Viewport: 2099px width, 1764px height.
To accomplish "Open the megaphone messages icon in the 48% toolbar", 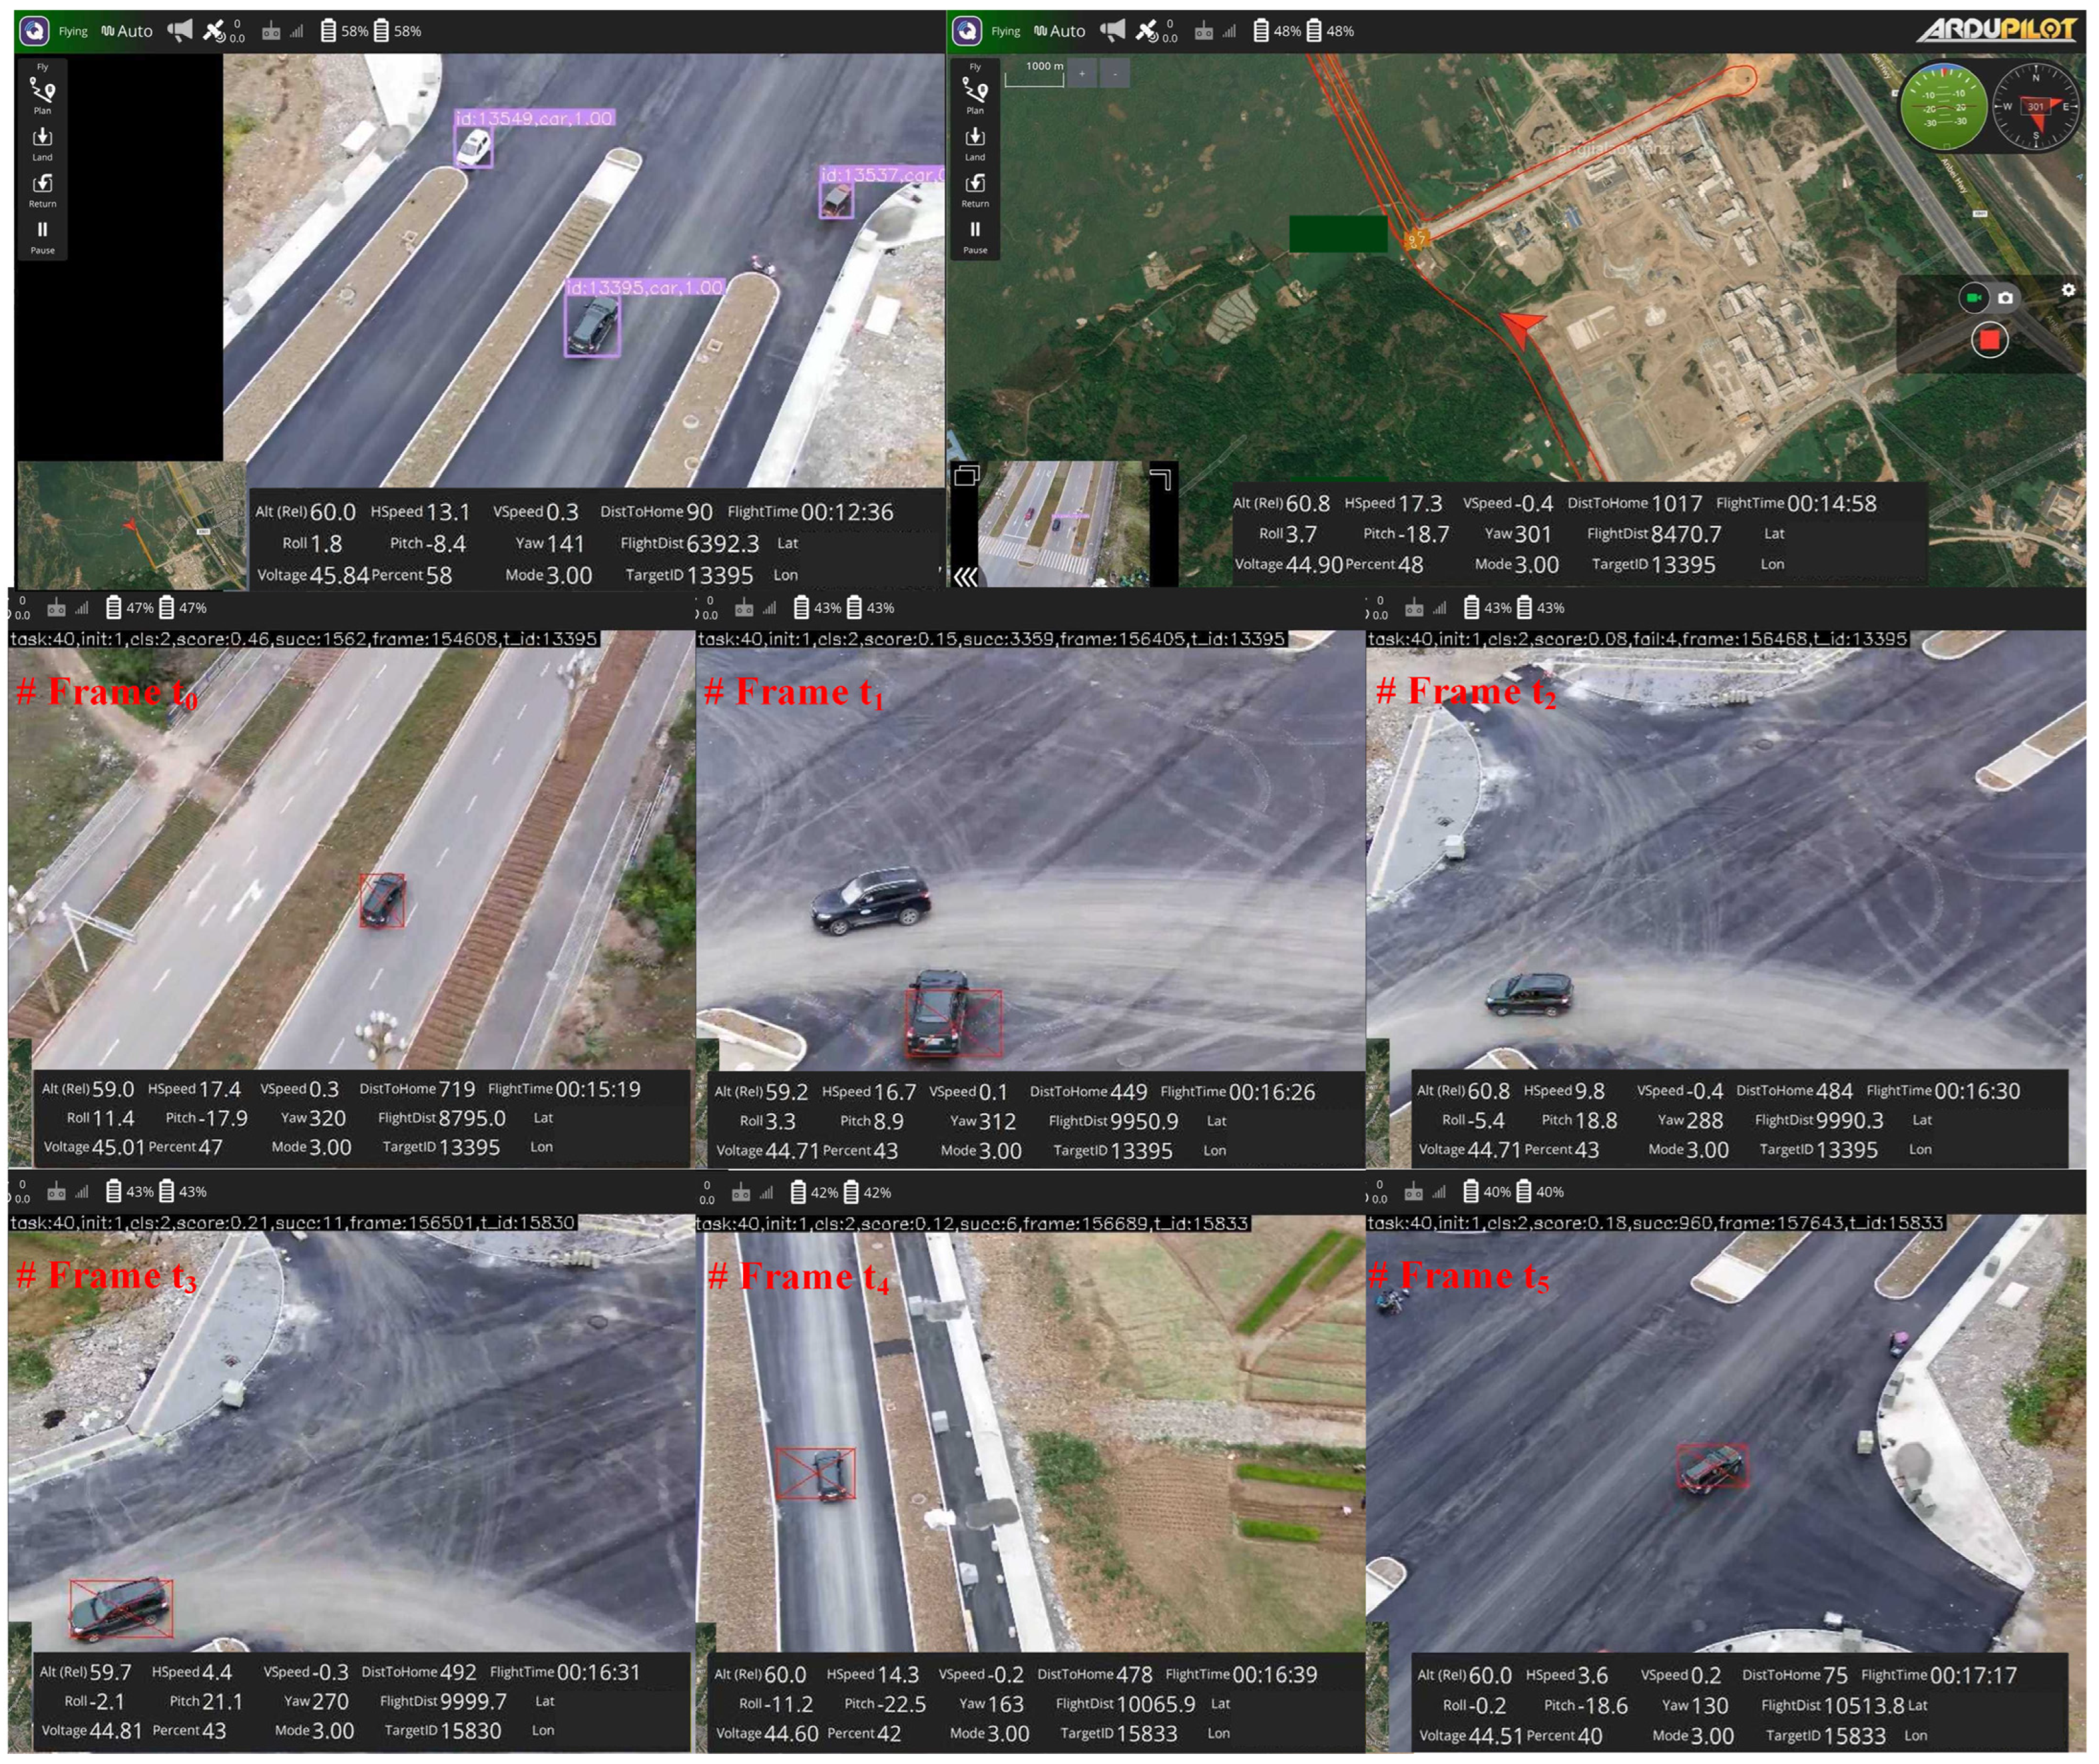I will pos(1112,31).
